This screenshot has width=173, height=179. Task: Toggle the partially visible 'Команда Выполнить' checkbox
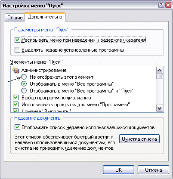coord(16,111)
